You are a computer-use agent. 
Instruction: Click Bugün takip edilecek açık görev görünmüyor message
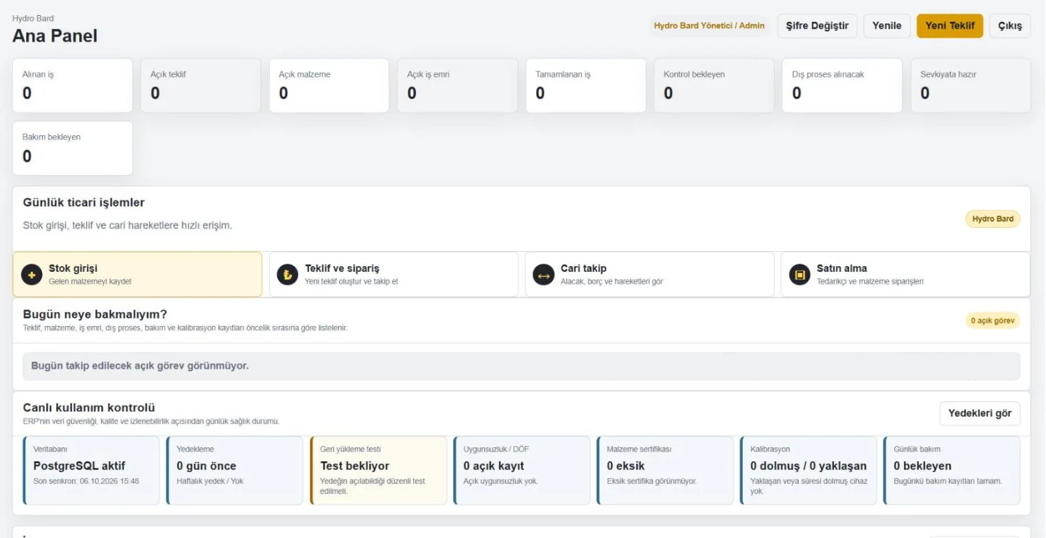pos(140,366)
